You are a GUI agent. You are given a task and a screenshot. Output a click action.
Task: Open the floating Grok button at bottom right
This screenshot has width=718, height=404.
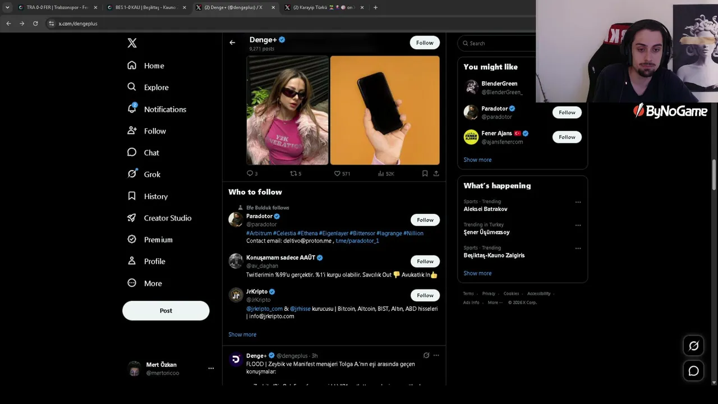click(x=693, y=346)
